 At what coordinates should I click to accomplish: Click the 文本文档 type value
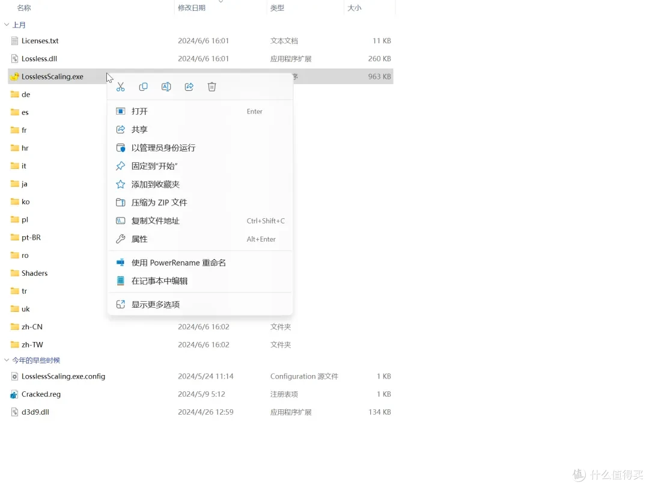pyautogui.click(x=284, y=40)
